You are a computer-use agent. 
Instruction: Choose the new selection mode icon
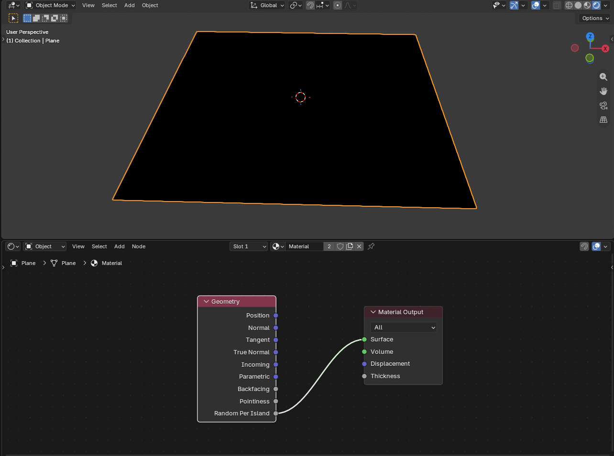click(27, 18)
